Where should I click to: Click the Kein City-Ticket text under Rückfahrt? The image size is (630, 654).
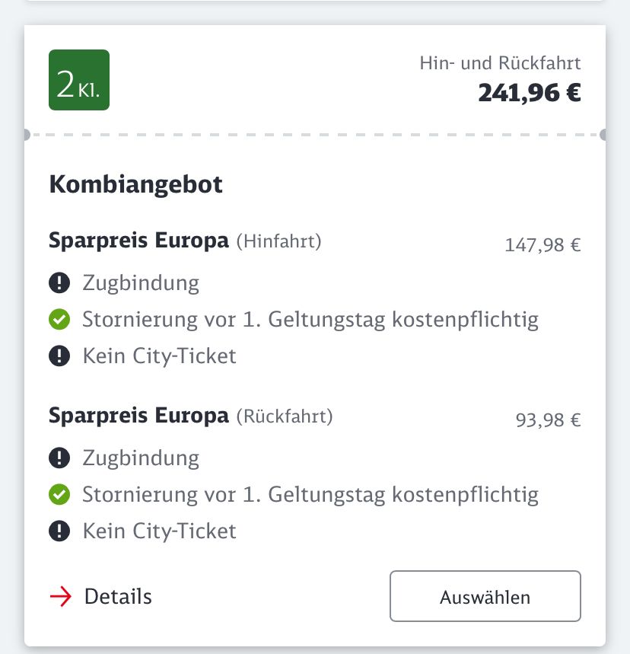(x=159, y=531)
